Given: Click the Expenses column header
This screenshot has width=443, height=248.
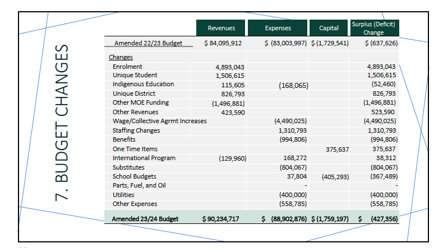Looking at the screenshot, I should coord(278,28).
